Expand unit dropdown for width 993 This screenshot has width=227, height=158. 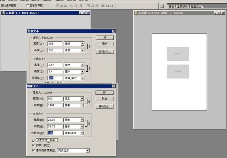pyautogui.click(x=82, y=98)
